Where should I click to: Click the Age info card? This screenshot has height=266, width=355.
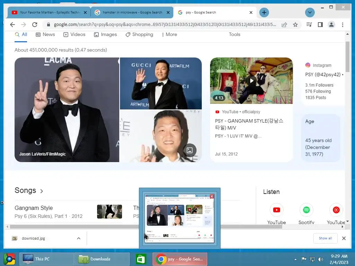coord(321,138)
